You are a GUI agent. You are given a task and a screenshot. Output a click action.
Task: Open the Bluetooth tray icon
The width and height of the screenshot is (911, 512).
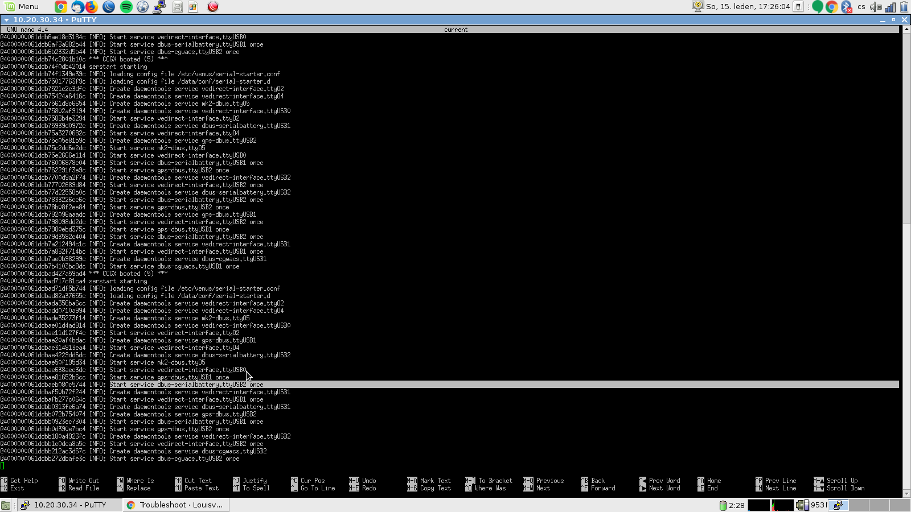(x=847, y=7)
